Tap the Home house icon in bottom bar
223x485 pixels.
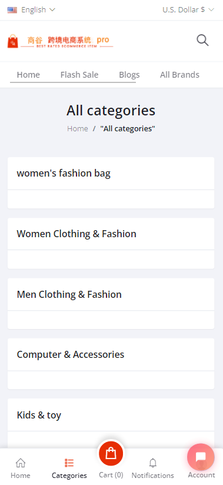21,463
